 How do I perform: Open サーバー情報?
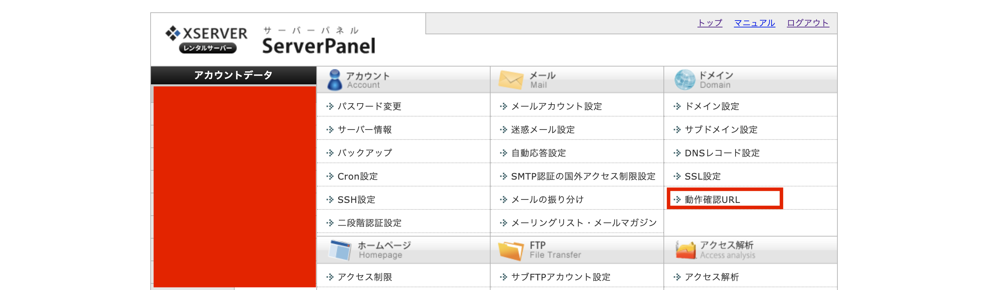364,130
